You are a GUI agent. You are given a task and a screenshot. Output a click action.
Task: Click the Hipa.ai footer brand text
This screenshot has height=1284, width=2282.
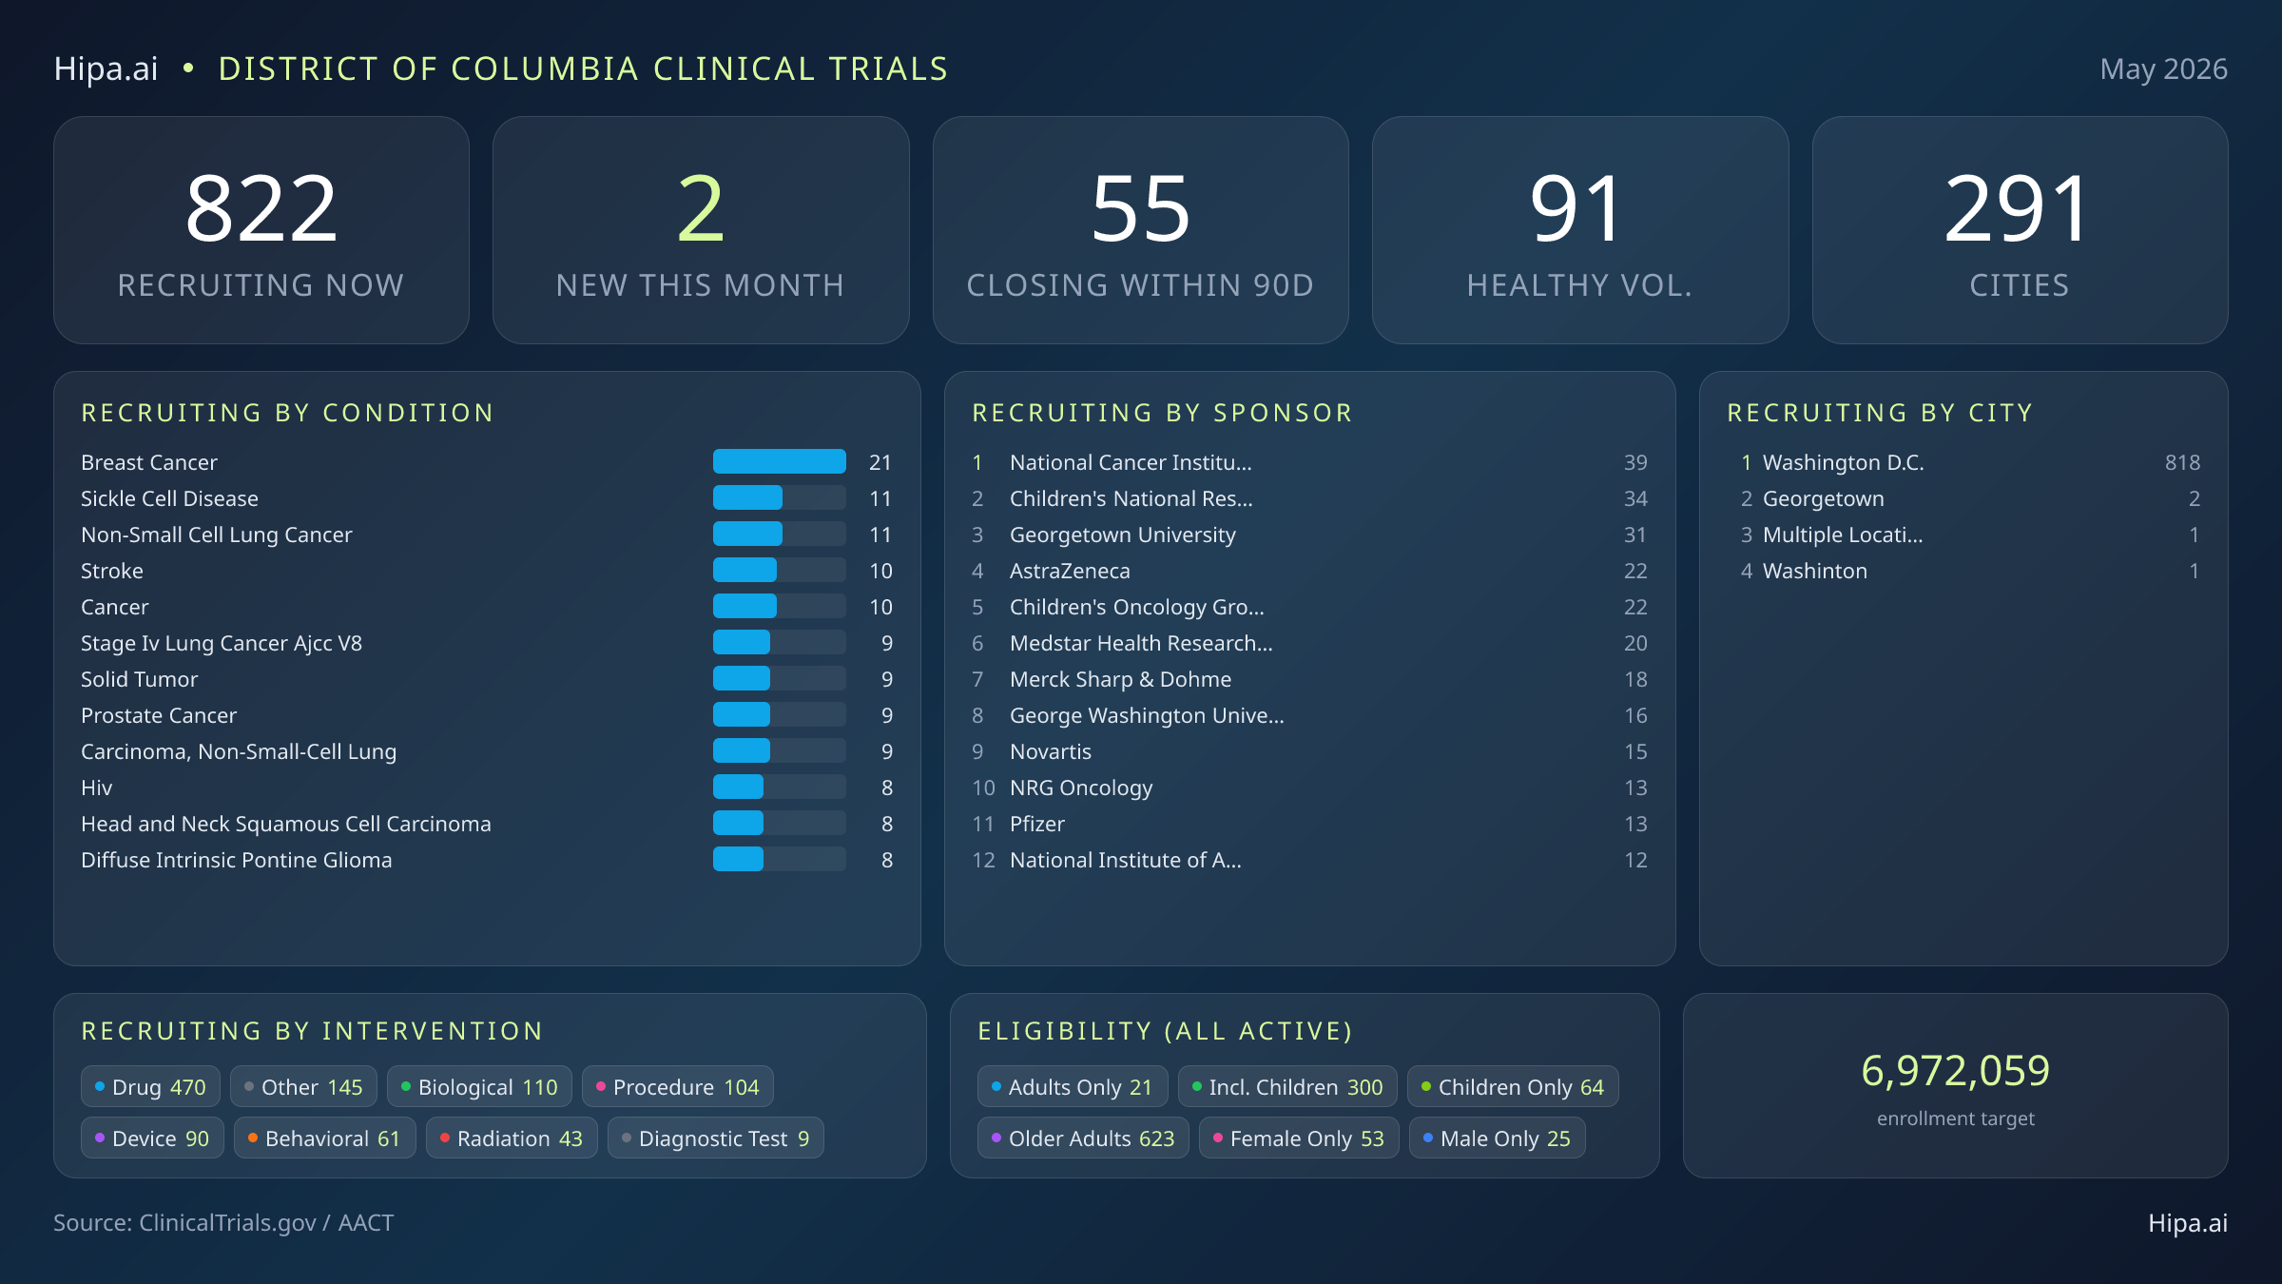2188,1223
